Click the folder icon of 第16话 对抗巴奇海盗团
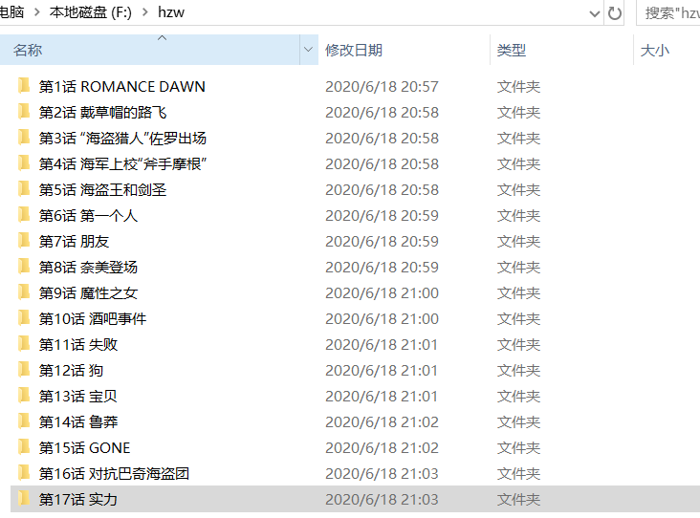The height and width of the screenshot is (518, 700). pos(24,473)
